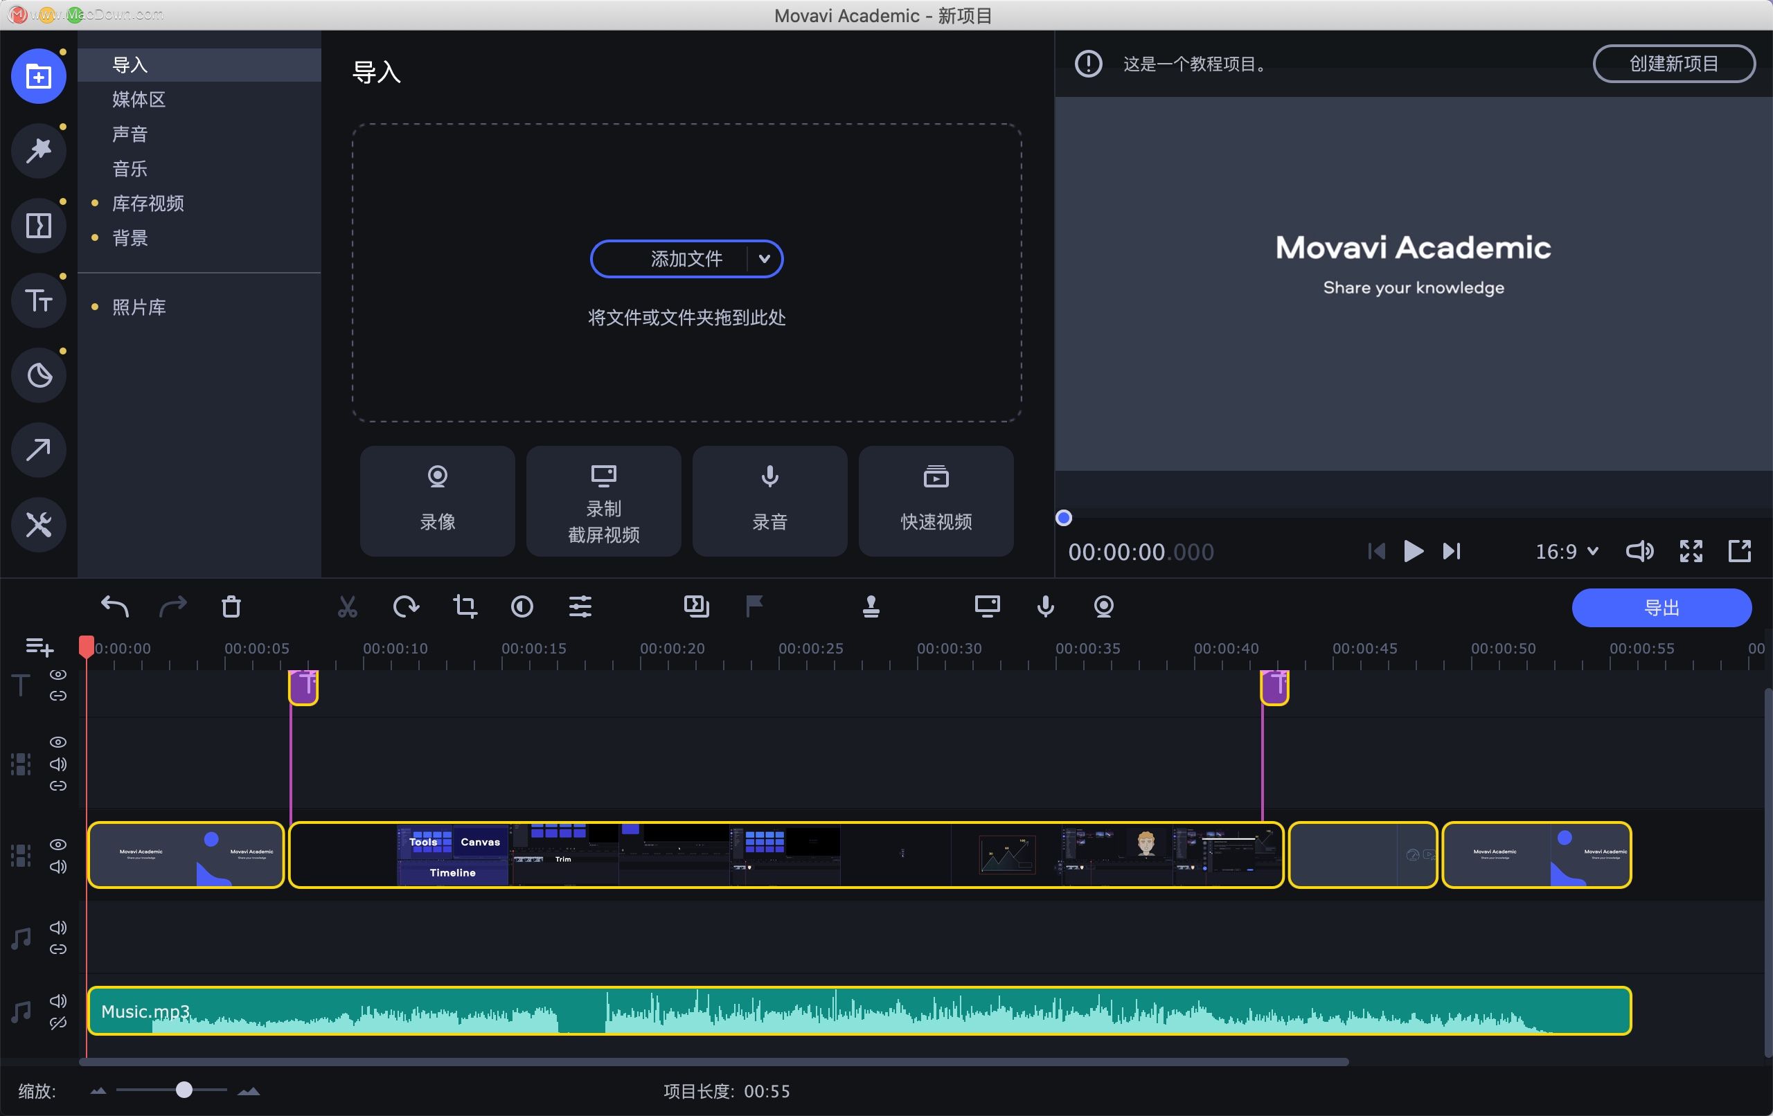Image resolution: width=1773 pixels, height=1116 pixels.
Task: Click the 录音 audio recording card
Action: [770, 501]
